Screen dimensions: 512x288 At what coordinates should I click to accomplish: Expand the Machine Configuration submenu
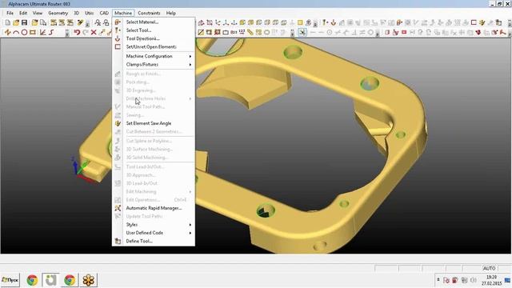click(154, 56)
